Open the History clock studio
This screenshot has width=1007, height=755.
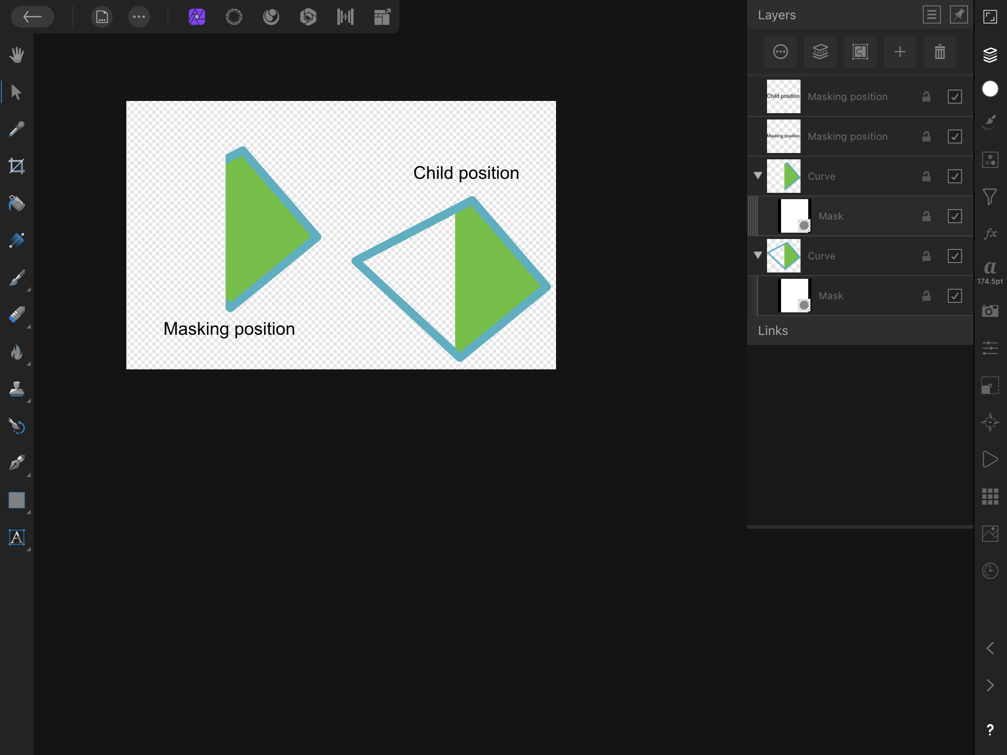click(990, 571)
